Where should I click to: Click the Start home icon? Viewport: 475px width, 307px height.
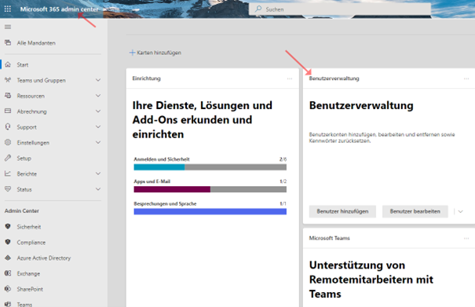[8, 64]
